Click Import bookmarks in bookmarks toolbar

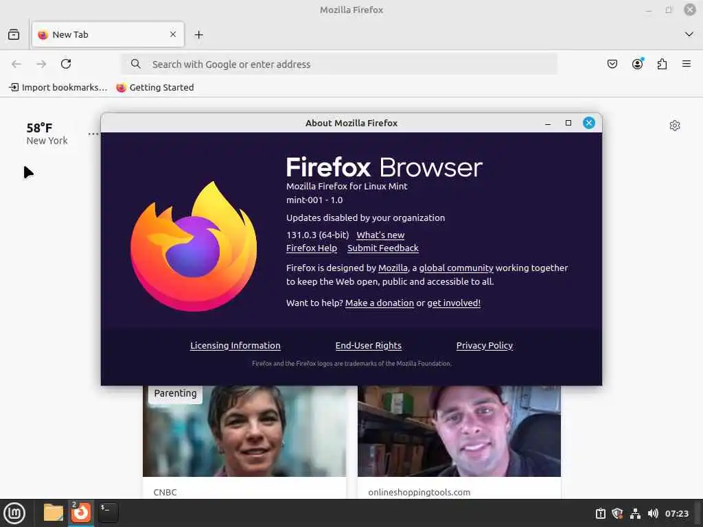click(x=59, y=87)
